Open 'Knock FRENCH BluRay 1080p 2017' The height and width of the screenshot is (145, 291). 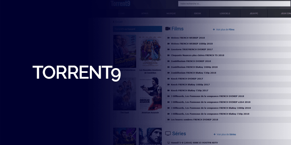(190, 85)
